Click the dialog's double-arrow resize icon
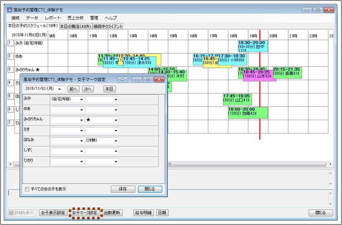This screenshot has height=225, width=342. tap(122, 79)
